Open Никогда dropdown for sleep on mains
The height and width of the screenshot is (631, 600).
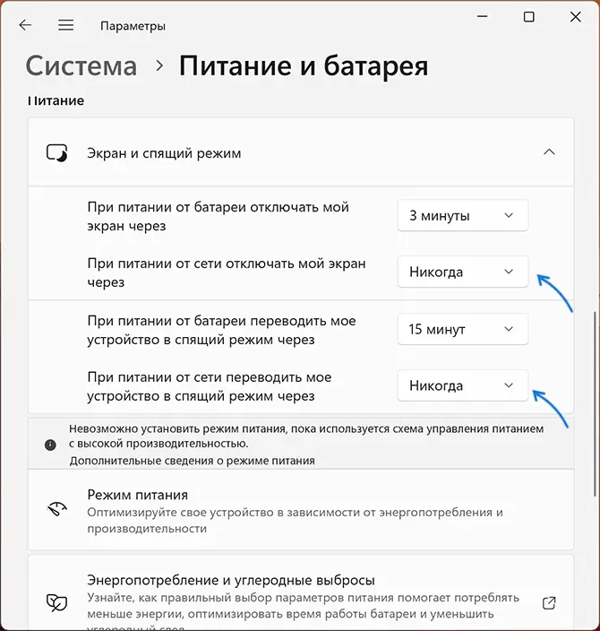pyautogui.click(x=462, y=385)
